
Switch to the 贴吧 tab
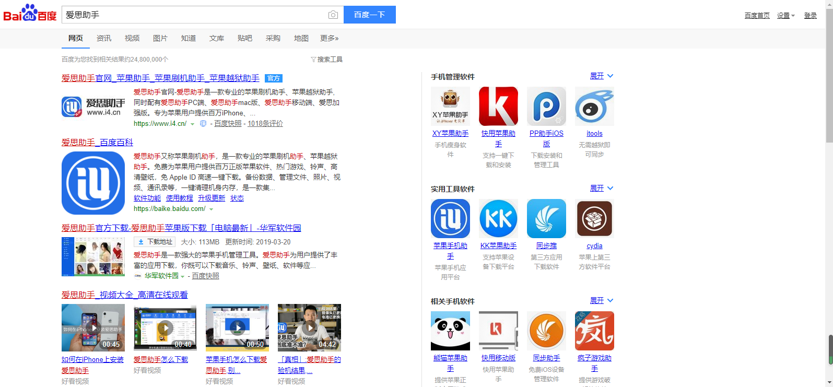click(x=245, y=38)
